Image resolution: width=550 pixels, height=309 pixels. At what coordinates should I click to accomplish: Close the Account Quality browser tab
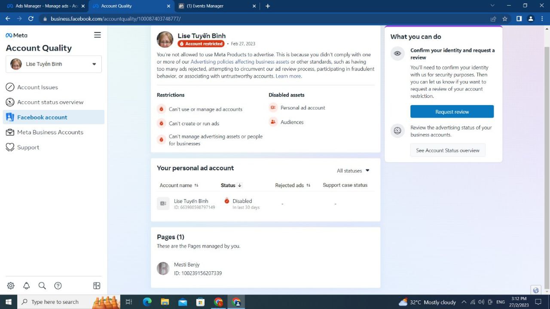click(x=168, y=6)
